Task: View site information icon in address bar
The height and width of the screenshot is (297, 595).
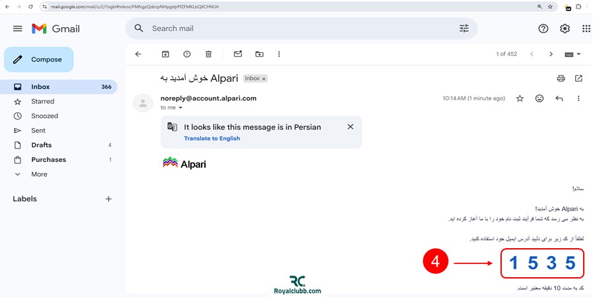Action: point(45,7)
